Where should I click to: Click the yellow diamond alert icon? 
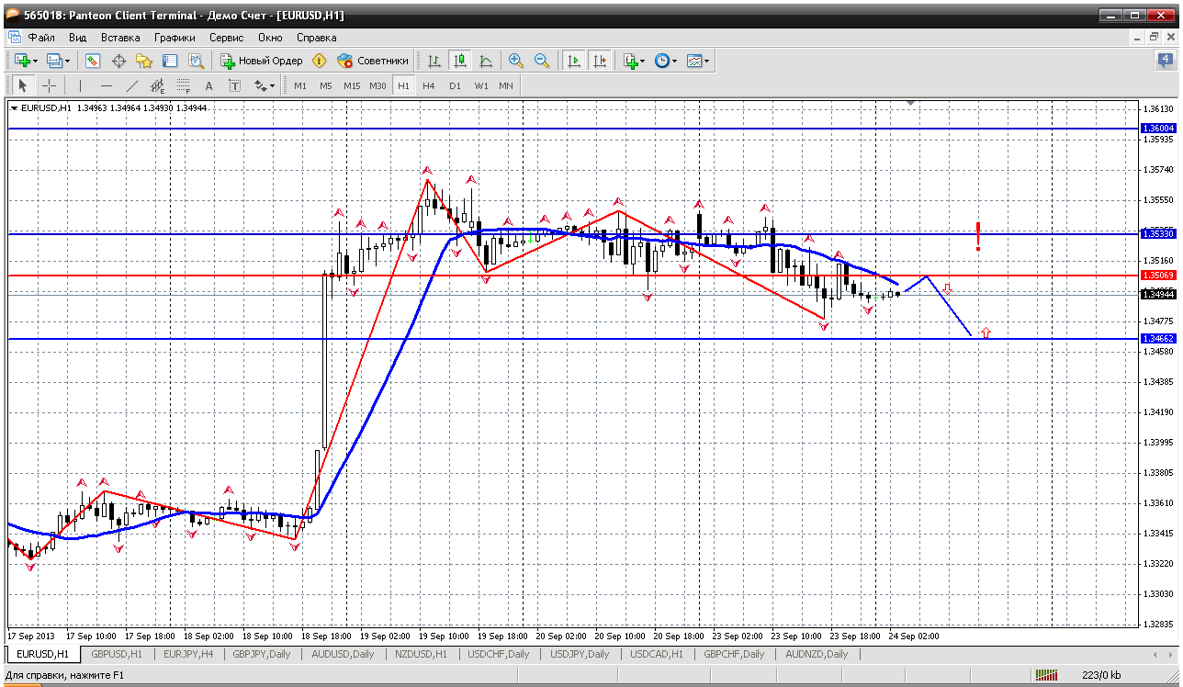(x=319, y=61)
